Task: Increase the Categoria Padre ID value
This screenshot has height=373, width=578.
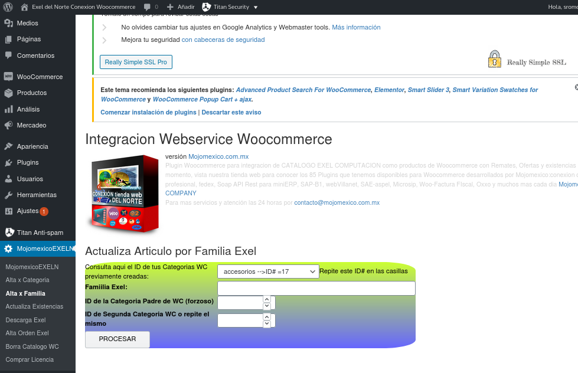Action: (x=267, y=299)
